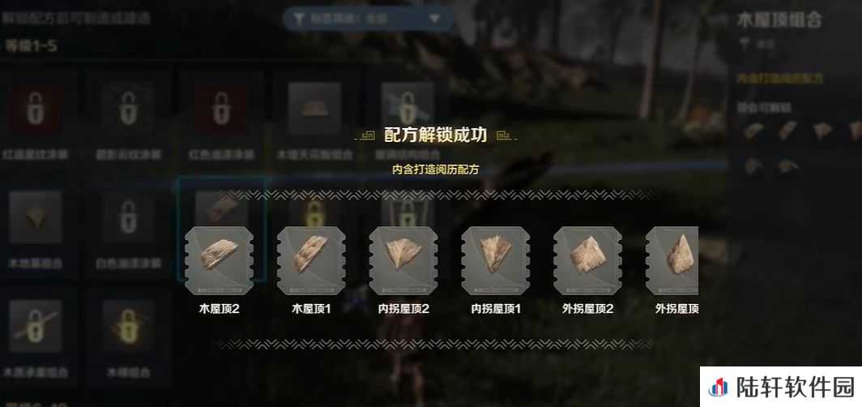Open the 内拐屋顶1 recipe icon

[x=496, y=261]
